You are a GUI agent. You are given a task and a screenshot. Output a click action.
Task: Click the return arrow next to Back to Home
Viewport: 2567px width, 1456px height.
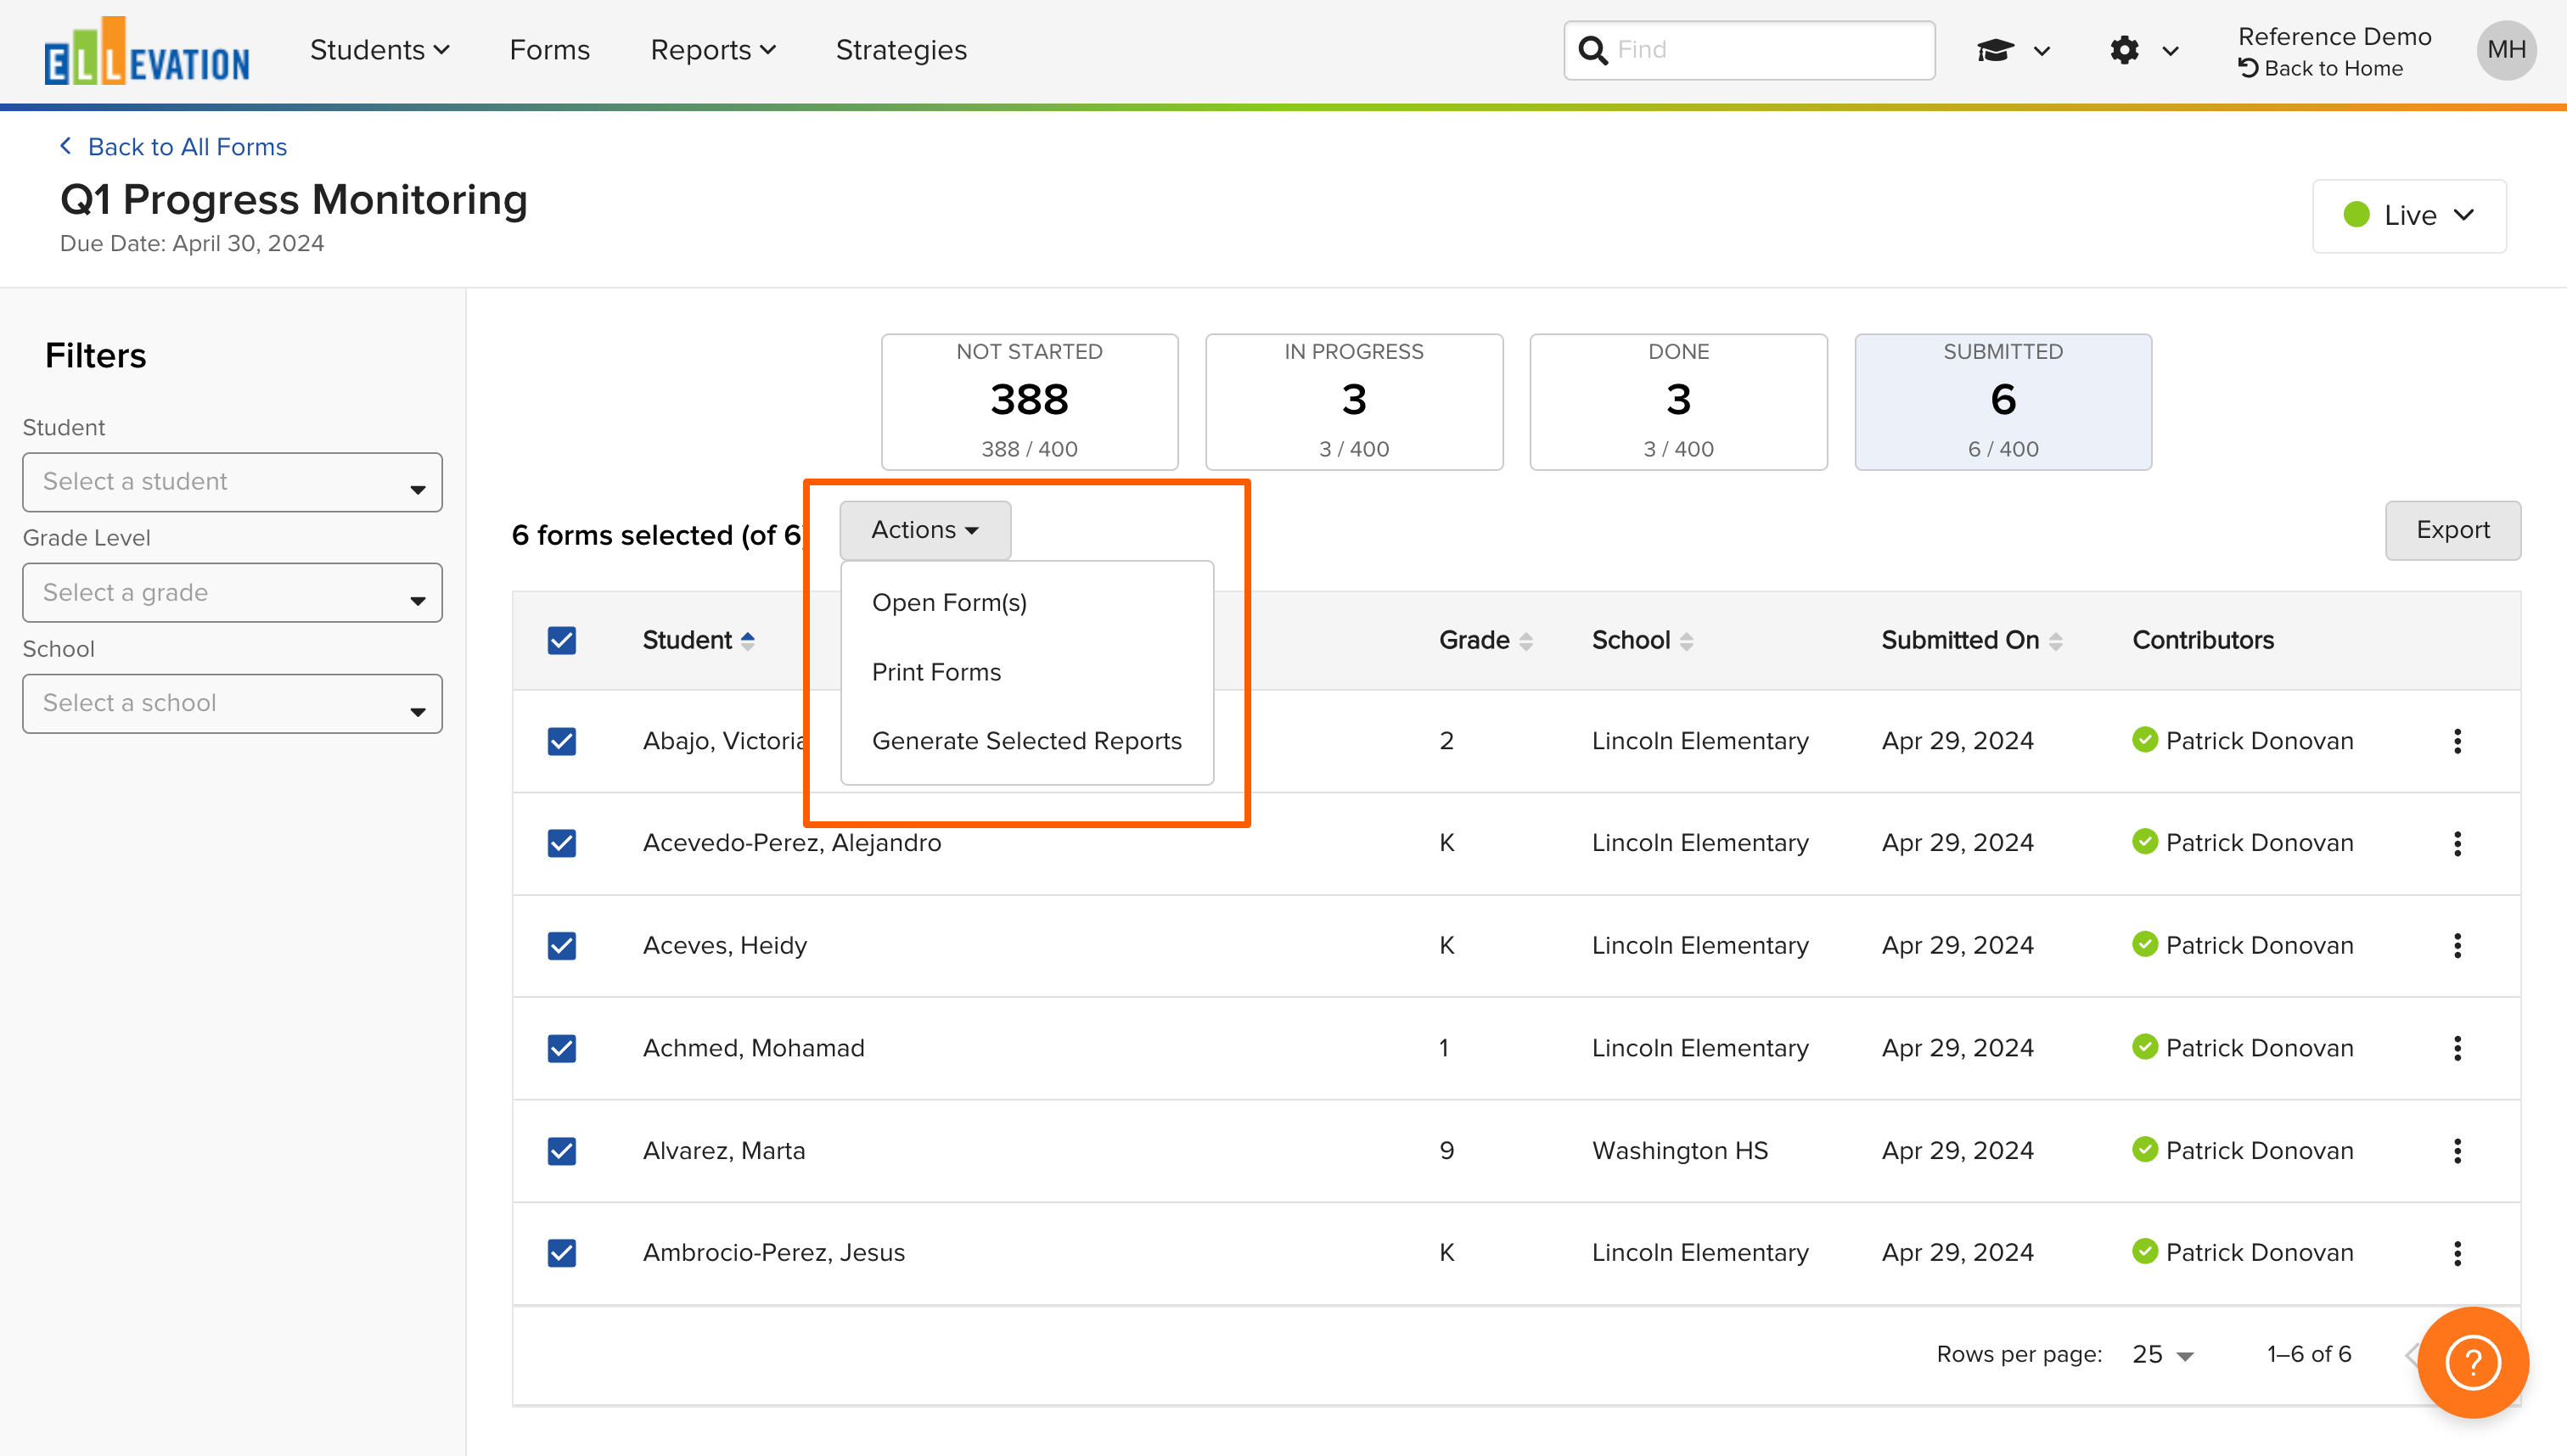click(2249, 68)
